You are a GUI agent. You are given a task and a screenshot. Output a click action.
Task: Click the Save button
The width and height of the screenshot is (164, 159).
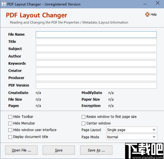[59, 150]
